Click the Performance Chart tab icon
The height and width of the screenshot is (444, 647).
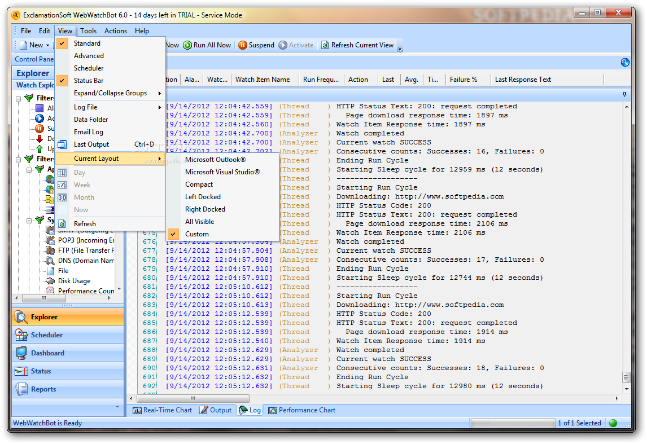click(x=272, y=410)
